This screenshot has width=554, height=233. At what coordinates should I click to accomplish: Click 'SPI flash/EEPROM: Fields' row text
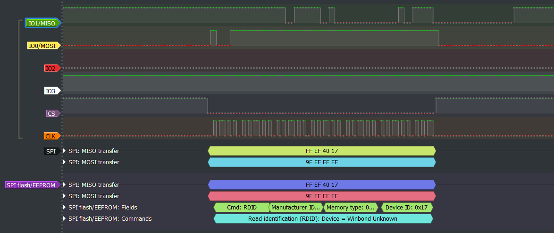pyautogui.click(x=103, y=207)
